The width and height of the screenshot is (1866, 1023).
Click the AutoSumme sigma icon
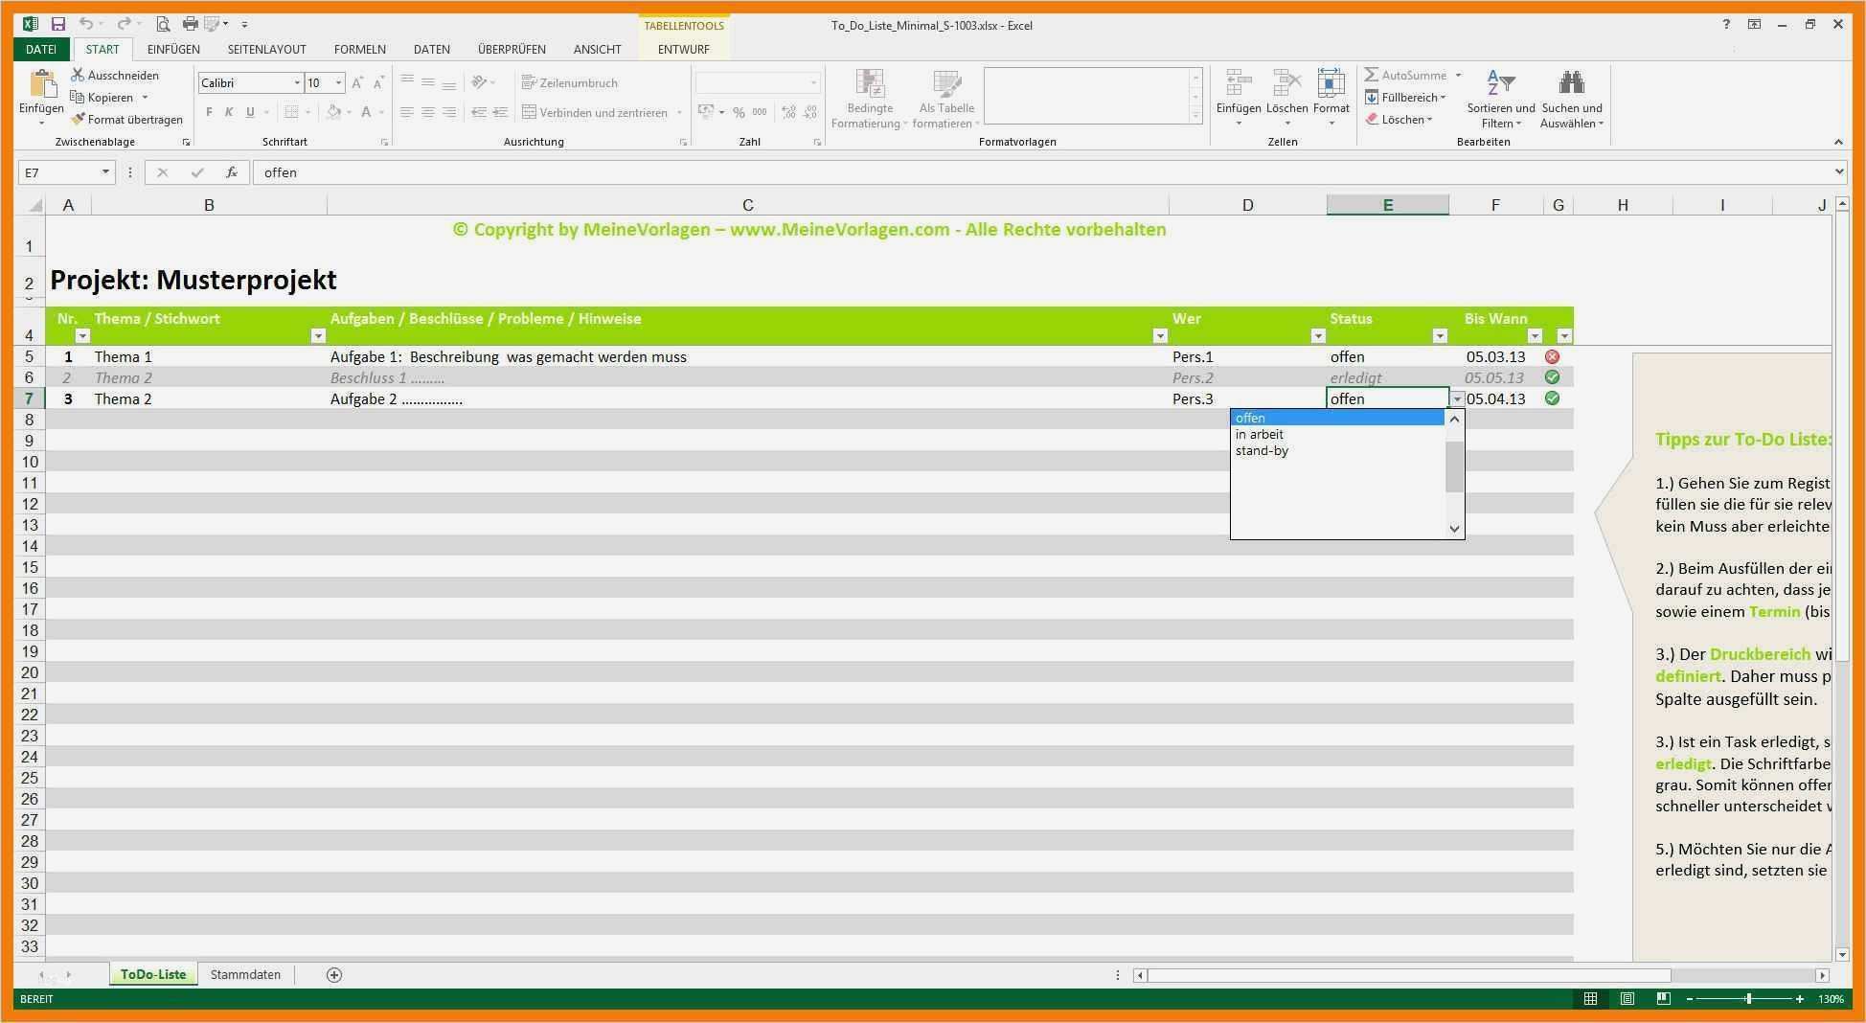pos(1374,75)
